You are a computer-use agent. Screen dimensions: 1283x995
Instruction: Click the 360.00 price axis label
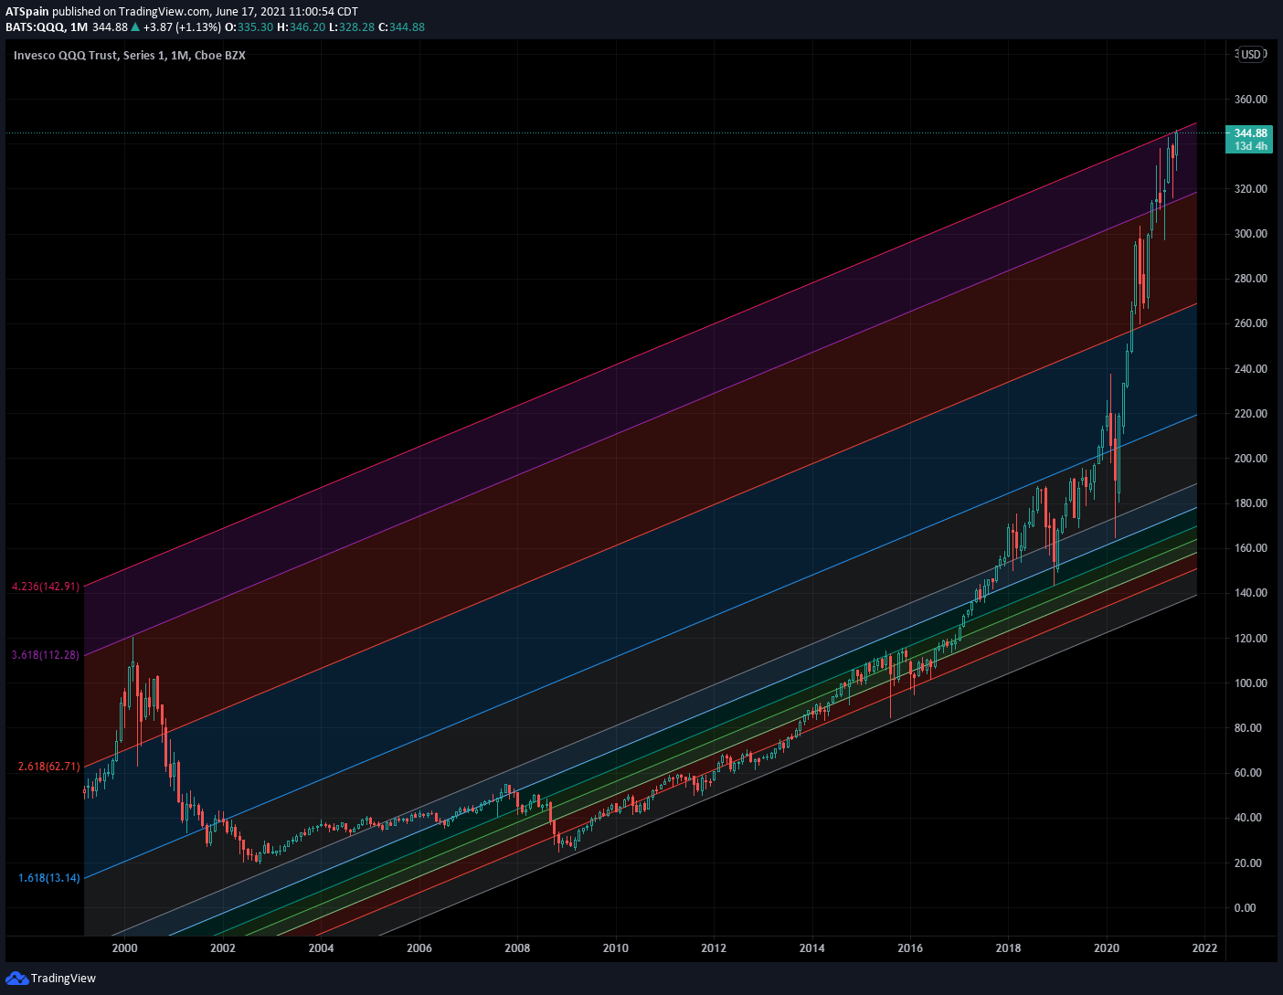coord(1250,100)
